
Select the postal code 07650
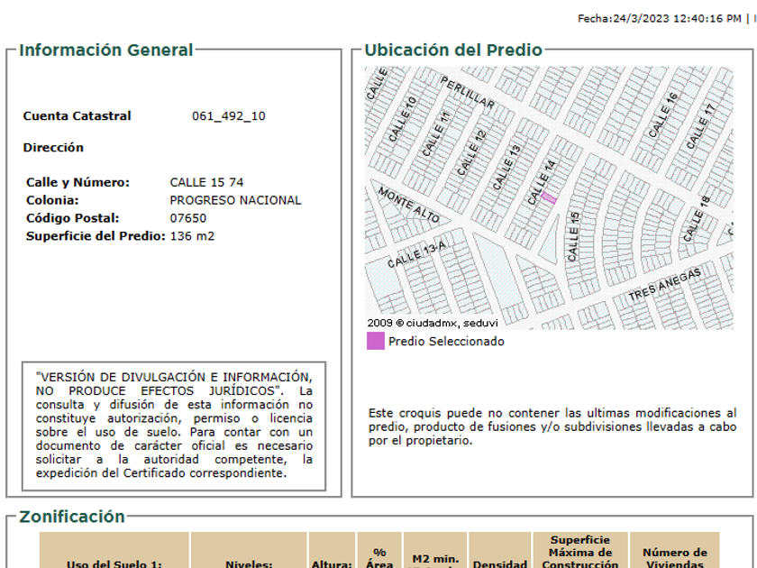click(x=187, y=218)
